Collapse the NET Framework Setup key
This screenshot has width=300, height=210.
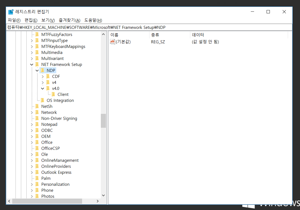(32, 65)
